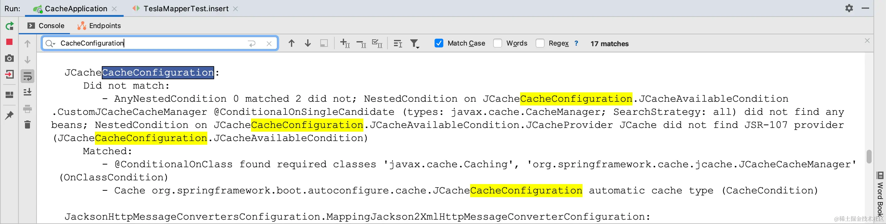The image size is (886, 224).
Task: Click the restore layout icon
Action: coord(9,95)
